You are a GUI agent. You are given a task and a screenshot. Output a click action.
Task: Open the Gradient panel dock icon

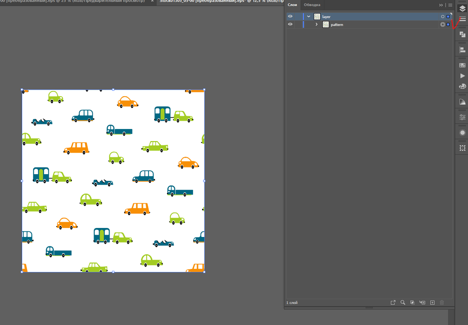[x=463, y=102]
